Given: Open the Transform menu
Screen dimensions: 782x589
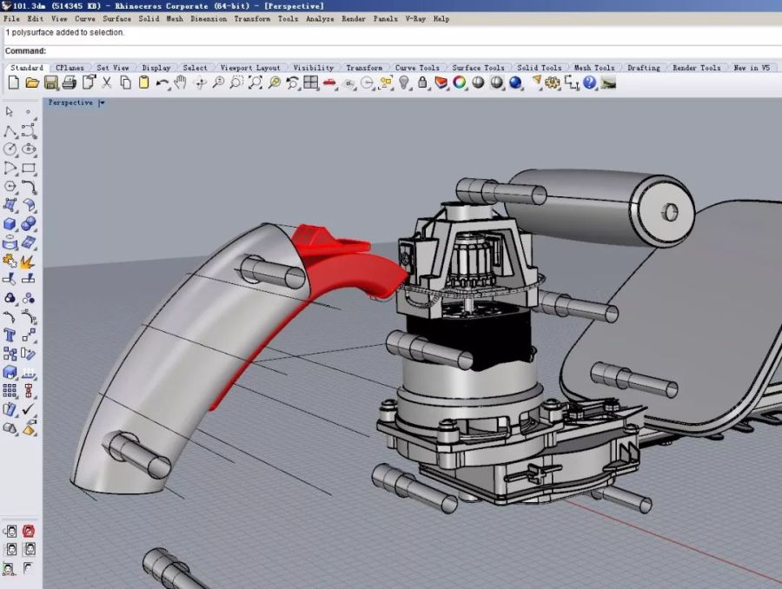Looking at the screenshot, I should [x=251, y=18].
